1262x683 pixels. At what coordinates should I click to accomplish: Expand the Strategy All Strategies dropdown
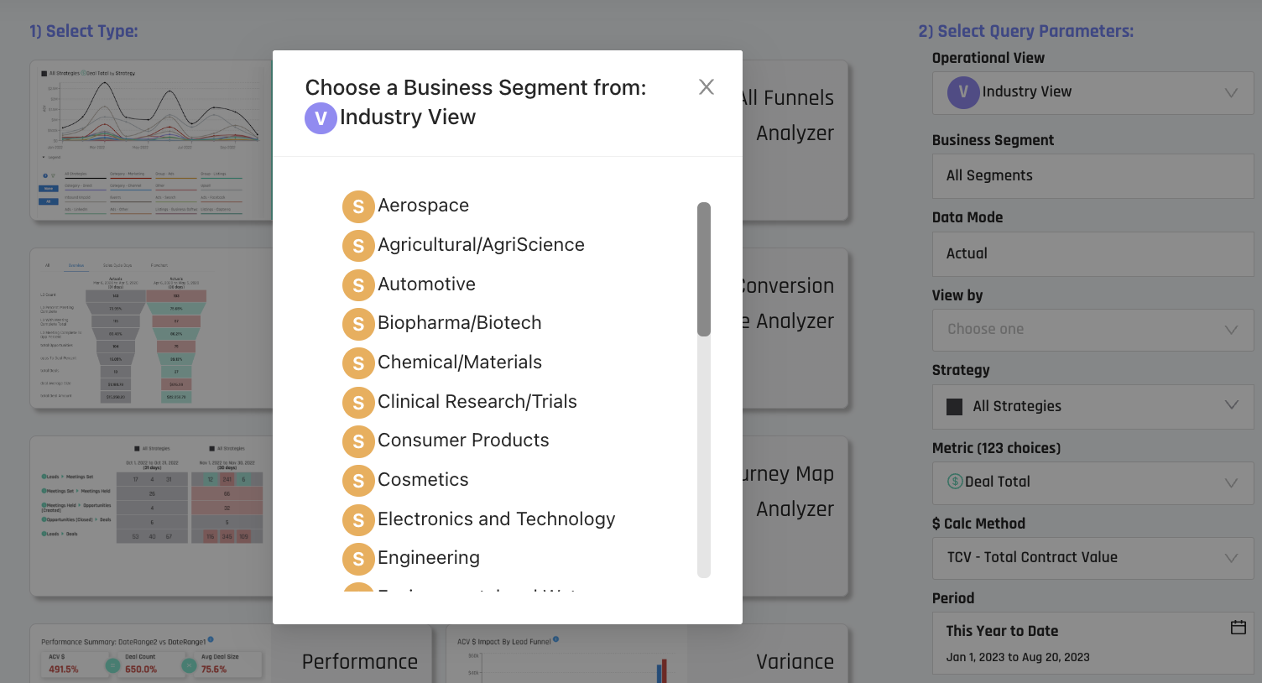(1093, 406)
